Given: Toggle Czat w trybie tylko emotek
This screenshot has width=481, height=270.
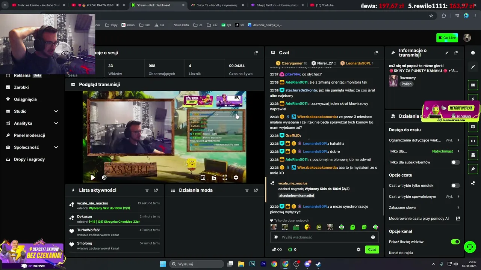Looking at the screenshot, I should pos(455,186).
